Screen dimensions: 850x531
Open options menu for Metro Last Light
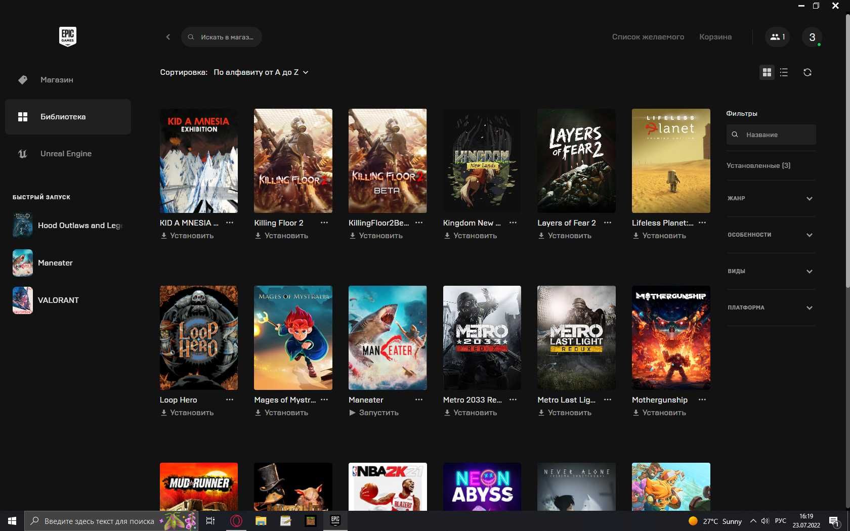(608, 400)
